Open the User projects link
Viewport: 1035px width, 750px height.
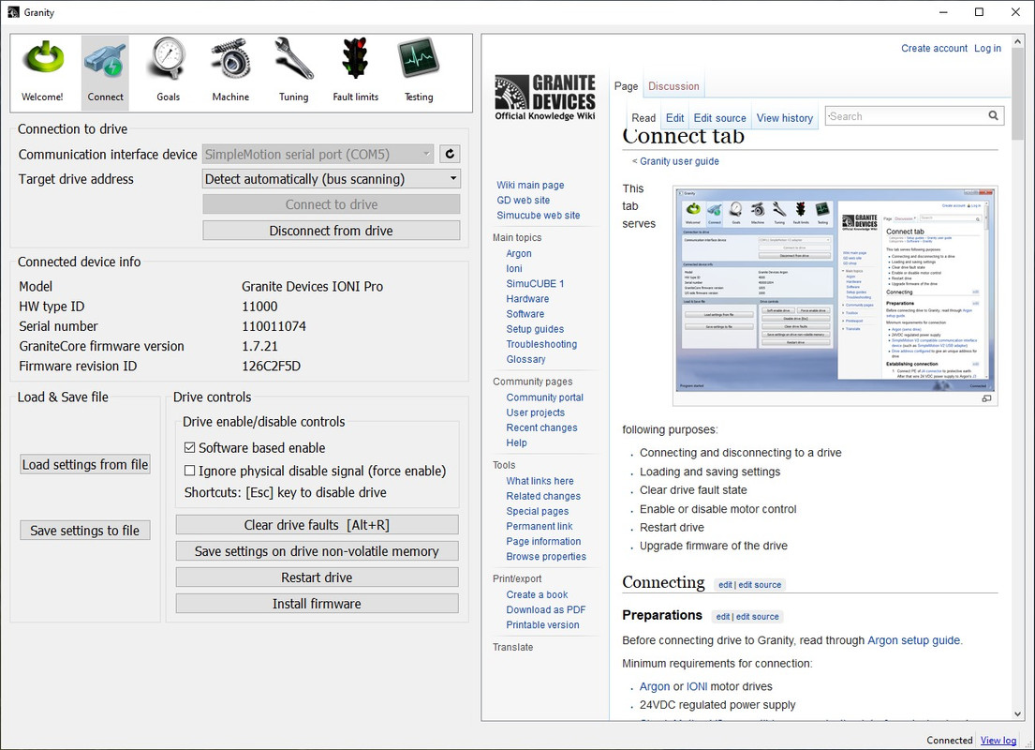[x=536, y=413]
